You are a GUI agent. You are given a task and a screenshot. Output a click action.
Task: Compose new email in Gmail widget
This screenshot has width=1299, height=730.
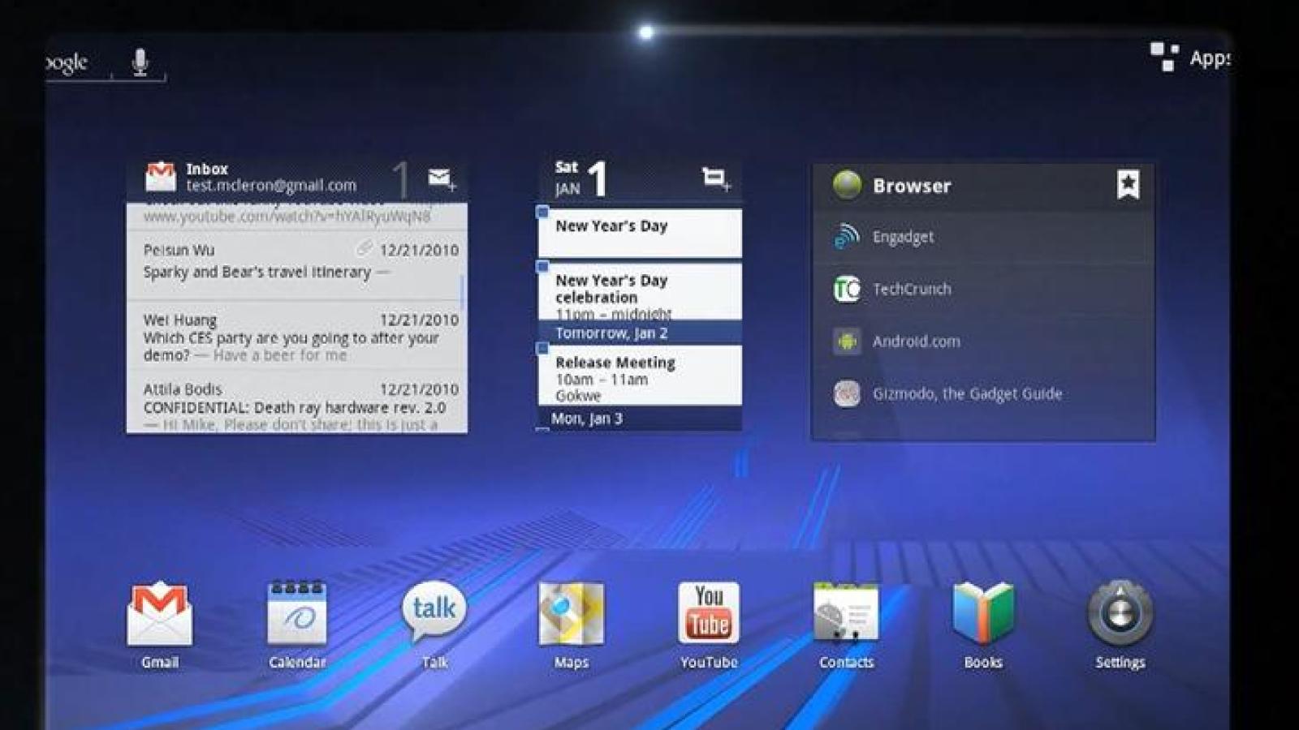[x=442, y=178]
